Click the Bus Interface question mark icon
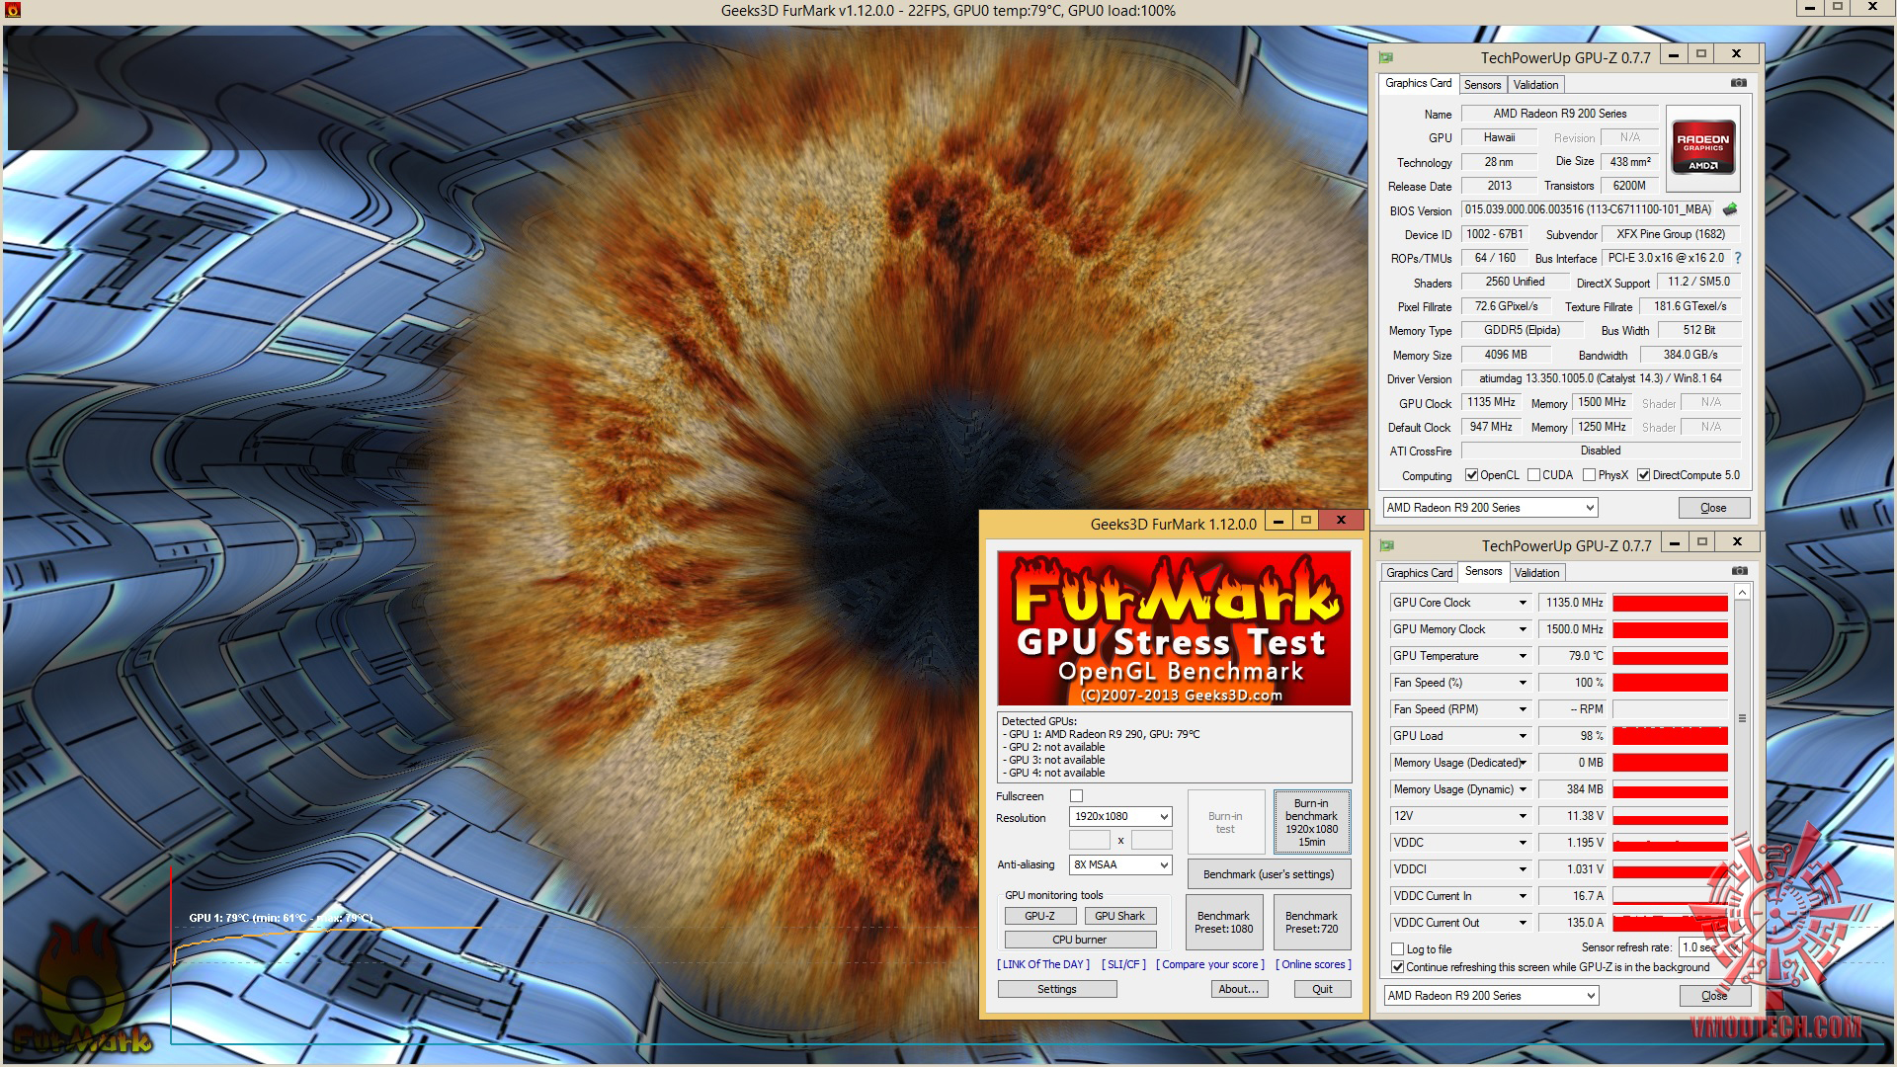Image resolution: width=1897 pixels, height=1067 pixels. (x=1738, y=258)
